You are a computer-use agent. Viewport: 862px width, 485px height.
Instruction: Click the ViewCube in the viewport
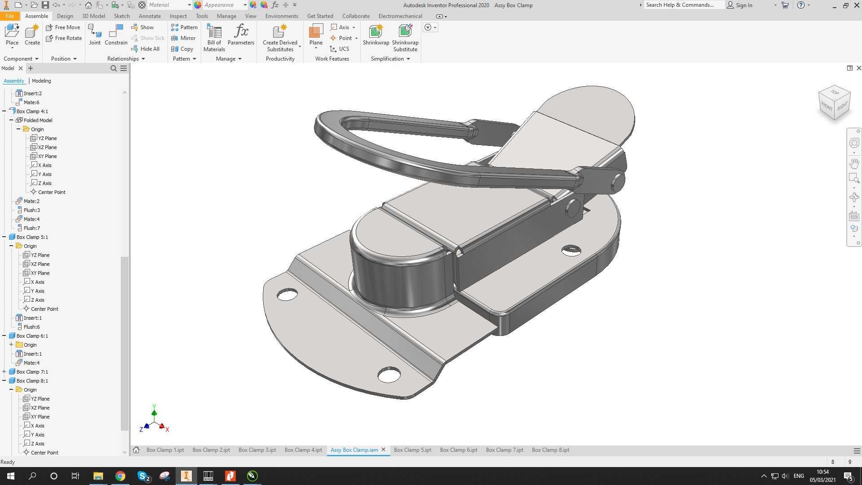(835, 103)
